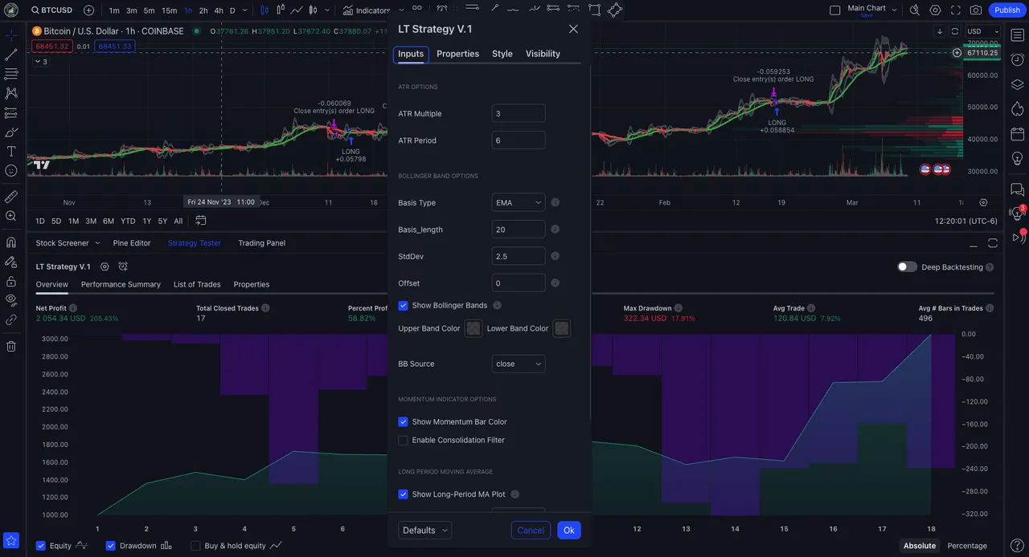The height and width of the screenshot is (557, 1029).
Task: Uncheck Show Long-Period MA Plot
Action: pyautogui.click(x=403, y=494)
